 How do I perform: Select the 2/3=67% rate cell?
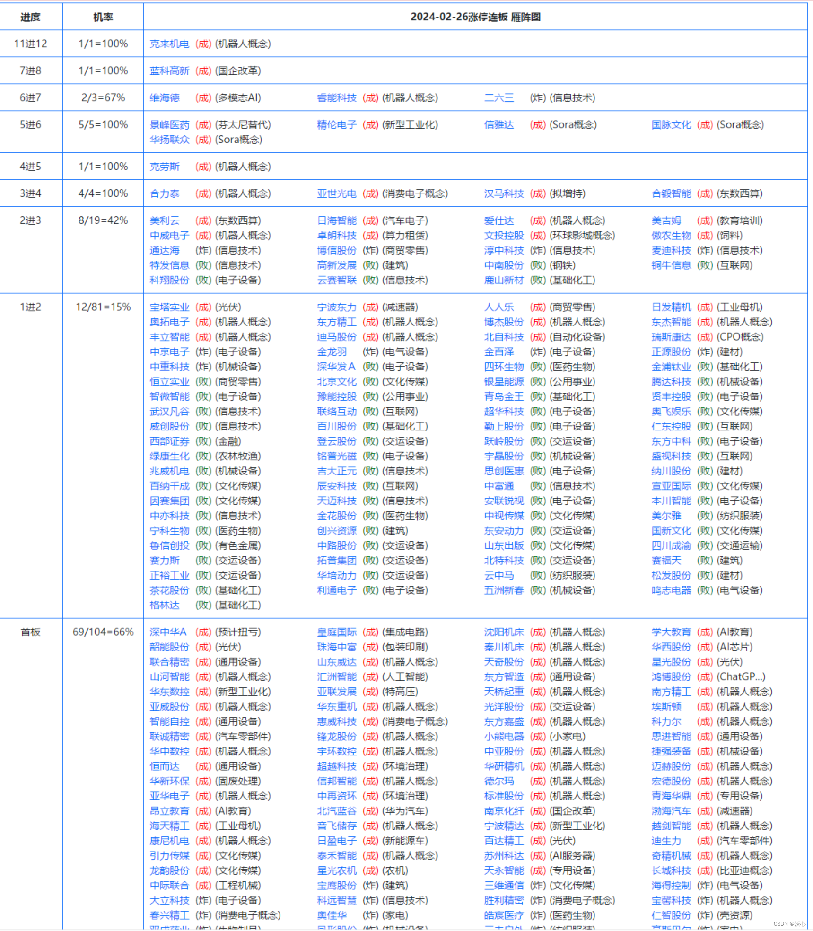(103, 98)
